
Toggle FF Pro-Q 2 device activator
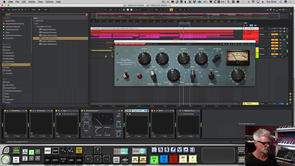pyautogui.click(x=31, y=111)
